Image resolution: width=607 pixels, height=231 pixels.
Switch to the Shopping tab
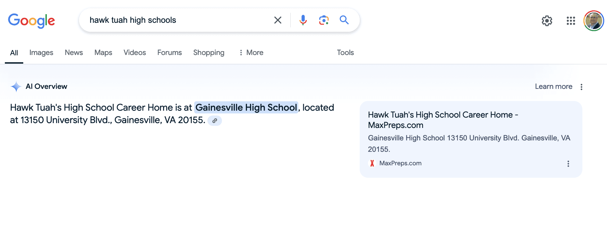pyautogui.click(x=208, y=53)
